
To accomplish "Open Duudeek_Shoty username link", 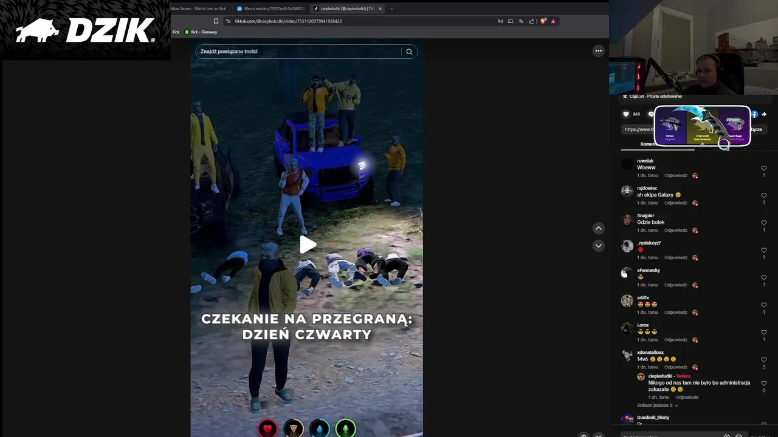I will pos(653,418).
